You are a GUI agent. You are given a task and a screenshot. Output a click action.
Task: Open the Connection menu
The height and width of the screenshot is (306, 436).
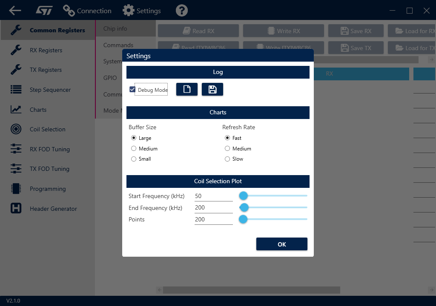[87, 10]
